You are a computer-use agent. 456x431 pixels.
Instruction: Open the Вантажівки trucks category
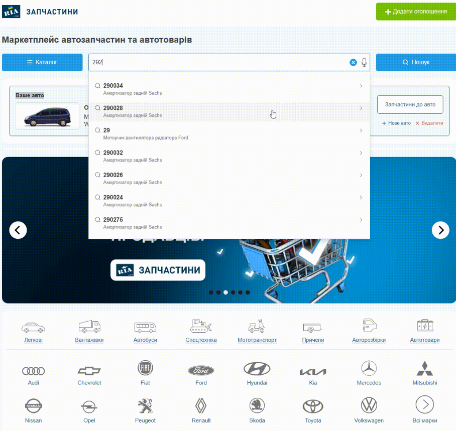89,331
